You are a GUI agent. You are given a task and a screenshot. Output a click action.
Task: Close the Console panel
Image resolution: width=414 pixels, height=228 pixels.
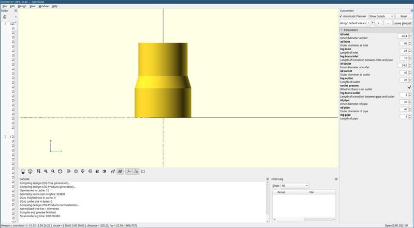pyautogui.click(x=268, y=179)
